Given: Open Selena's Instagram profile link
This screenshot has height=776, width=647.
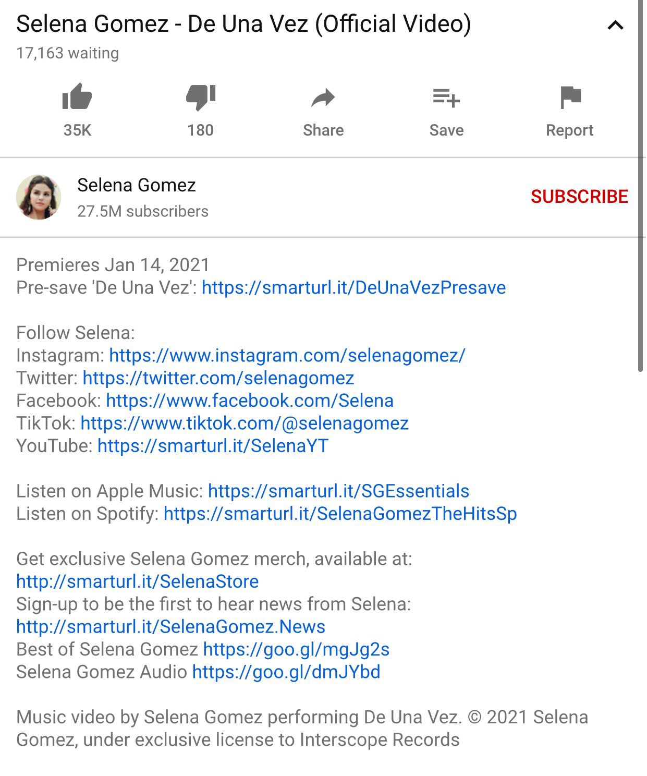Looking at the screenshot, I should coord(287,355).
